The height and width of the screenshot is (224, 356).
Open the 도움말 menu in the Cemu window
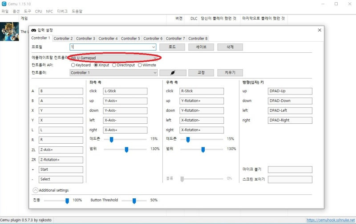pos(77,12)
